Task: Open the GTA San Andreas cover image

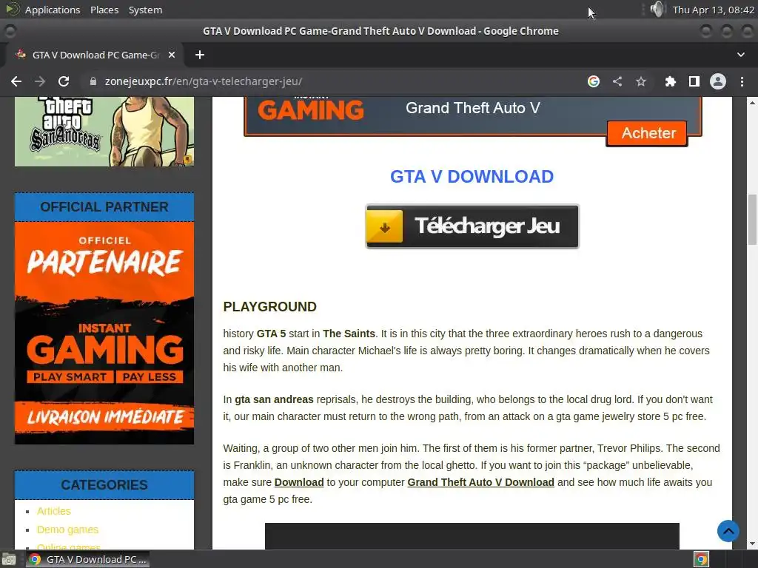Action: coord(104,132)
